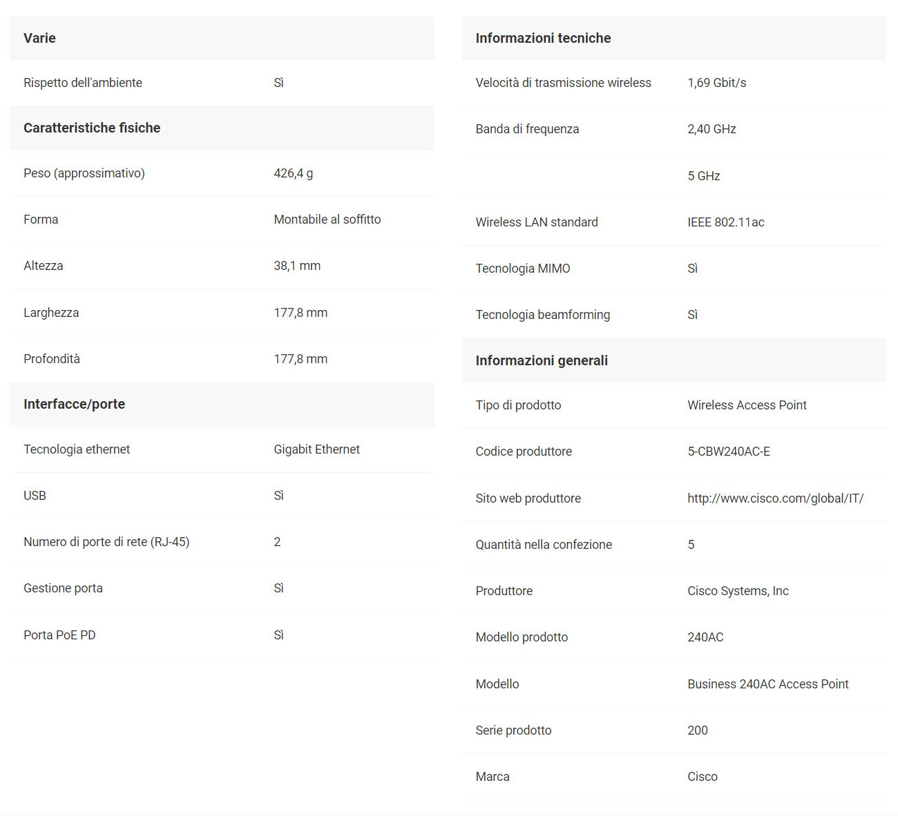
Task: Click the IEEE 802.11ac standard value
Action: coord(725,222)
